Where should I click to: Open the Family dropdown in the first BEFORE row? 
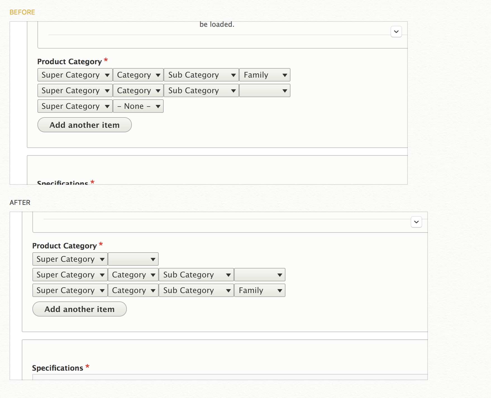click(264, 75)
